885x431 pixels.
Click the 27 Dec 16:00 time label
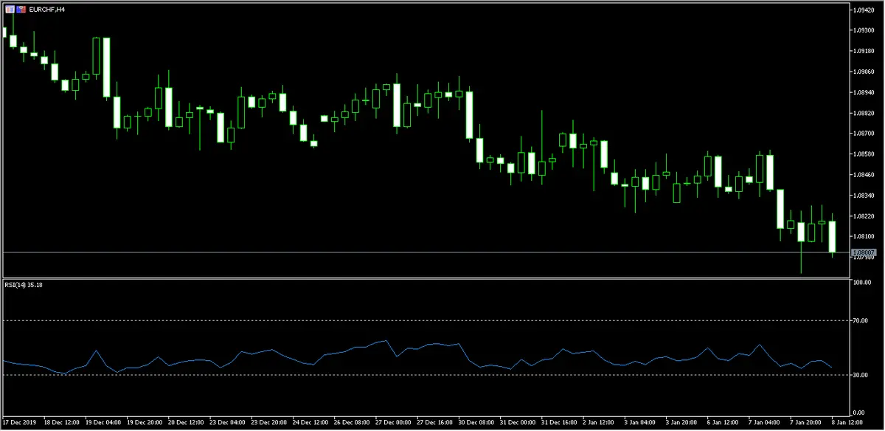(x=433, y=423)
